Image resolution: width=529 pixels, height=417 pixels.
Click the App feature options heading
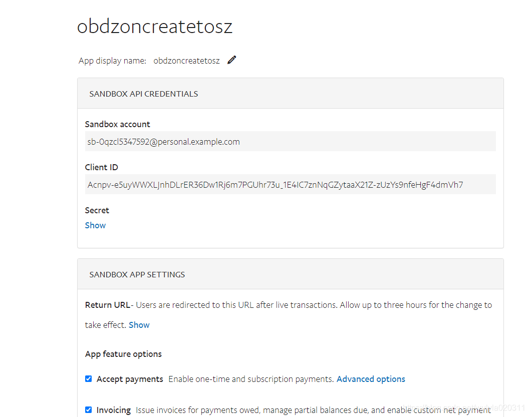[123, 354]
